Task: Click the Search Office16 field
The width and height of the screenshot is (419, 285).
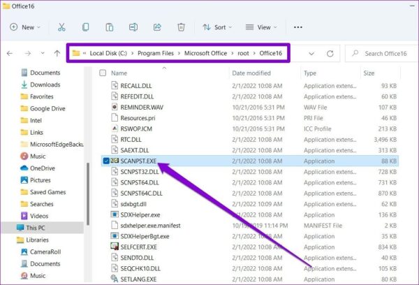Action: point(382,54)
